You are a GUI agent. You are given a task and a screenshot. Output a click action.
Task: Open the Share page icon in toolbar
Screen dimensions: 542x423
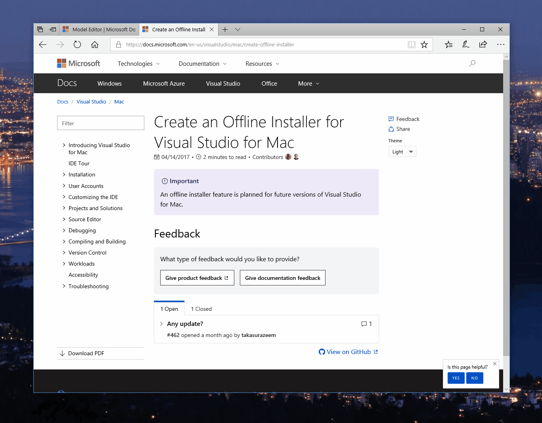pyautogui.click(x=483, y=44)
